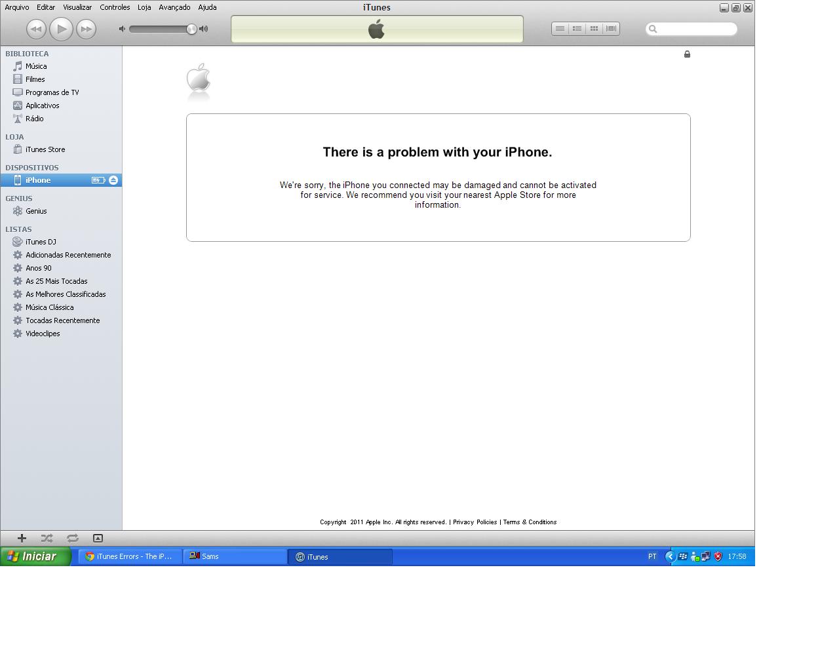Switch to Sams taskbar window
839x671 pixels.
235,556
